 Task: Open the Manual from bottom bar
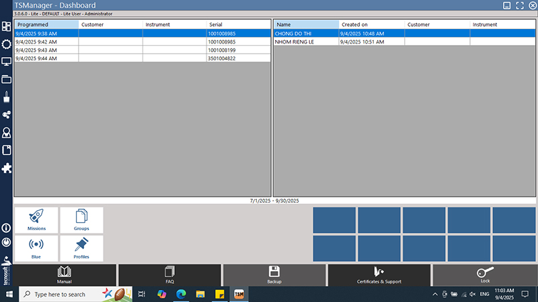tap(65, 275)
